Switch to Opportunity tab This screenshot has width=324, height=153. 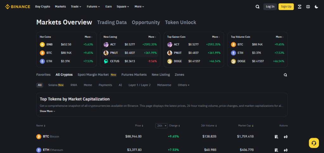click(146, 22)
